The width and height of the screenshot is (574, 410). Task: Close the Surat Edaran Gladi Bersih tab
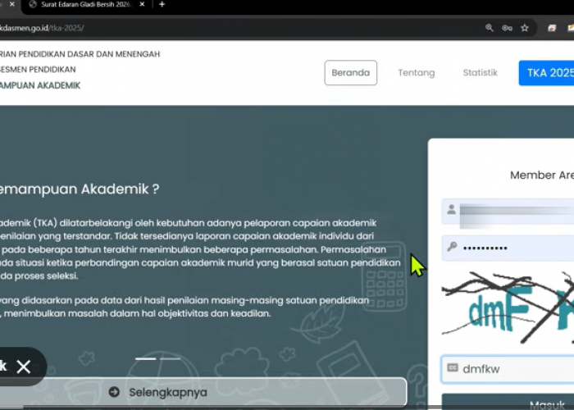click(142, 4)
